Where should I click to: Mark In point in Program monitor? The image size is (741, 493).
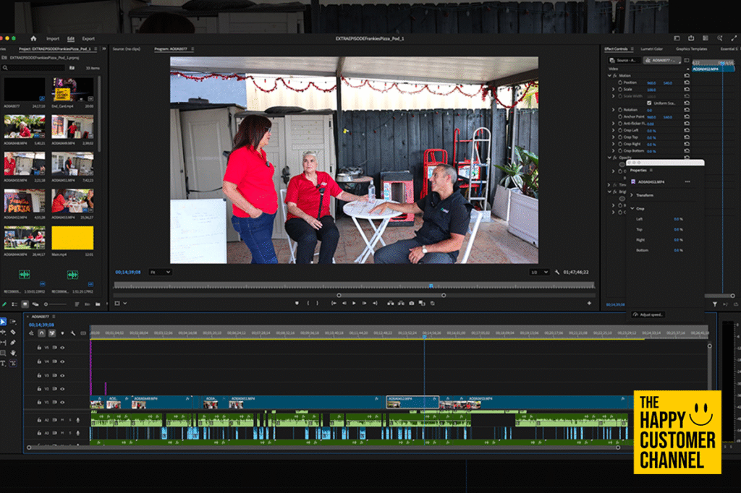tap(308, 303)
